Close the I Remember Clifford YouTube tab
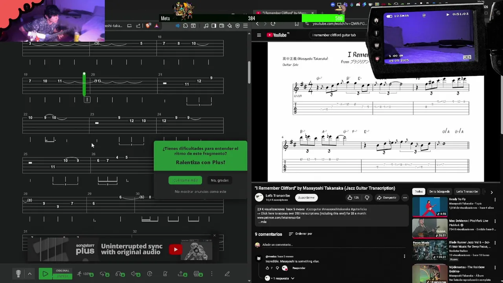Image resolution: width=503 pixels, height=283 pixels. (312, 13)
